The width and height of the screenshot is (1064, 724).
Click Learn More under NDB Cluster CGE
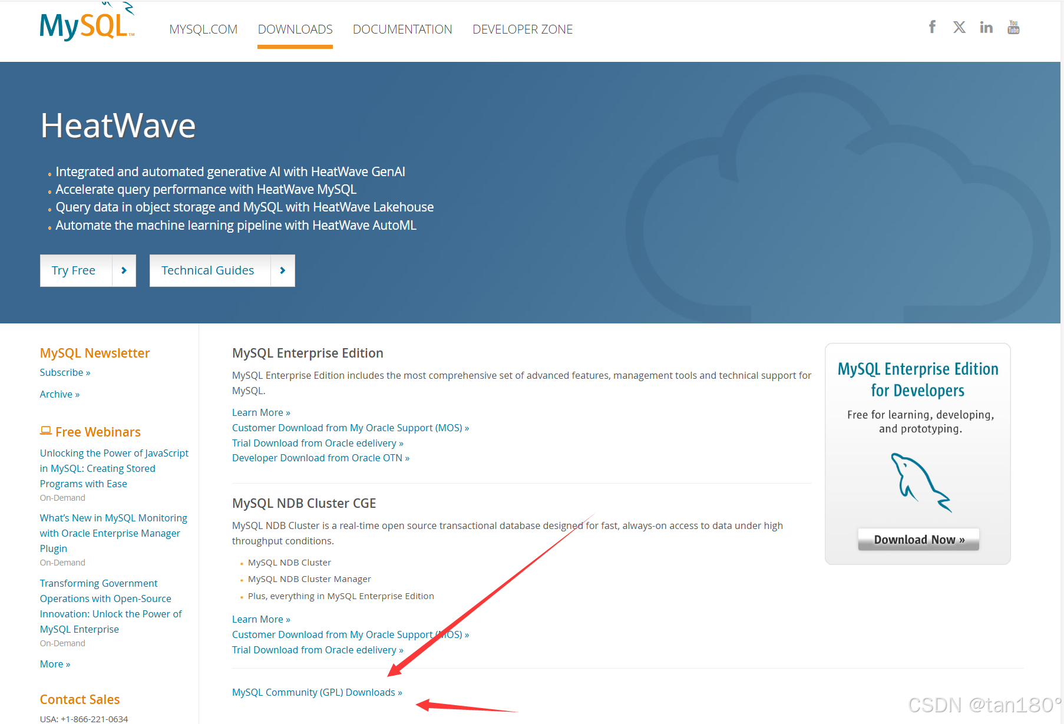[261, 619]
